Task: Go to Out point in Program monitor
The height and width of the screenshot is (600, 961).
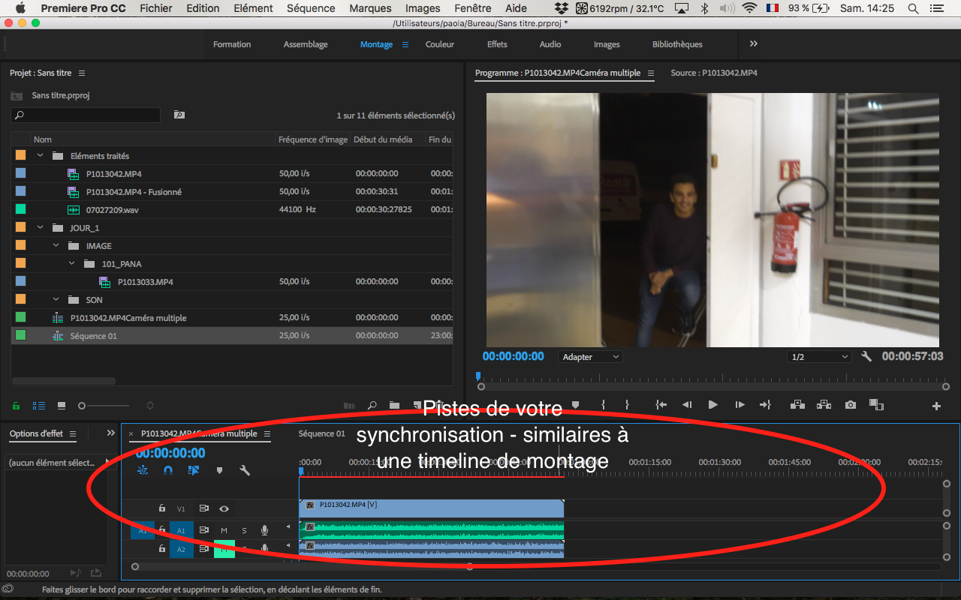Action: tap(765, 405)
